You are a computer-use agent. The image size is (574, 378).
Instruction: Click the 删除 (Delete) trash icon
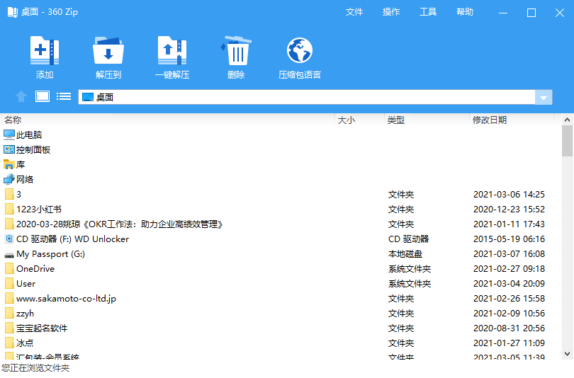pos(236,50)
